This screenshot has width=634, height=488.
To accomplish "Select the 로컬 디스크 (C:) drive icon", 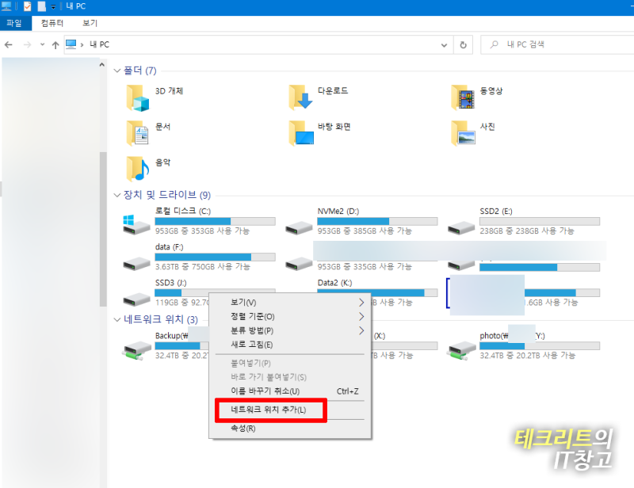I will click(136, 225).
